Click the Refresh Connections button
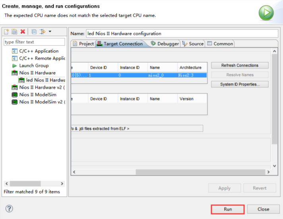Viewport: 283px width, 219px height. pyautogui.click(x=239, y=65)
